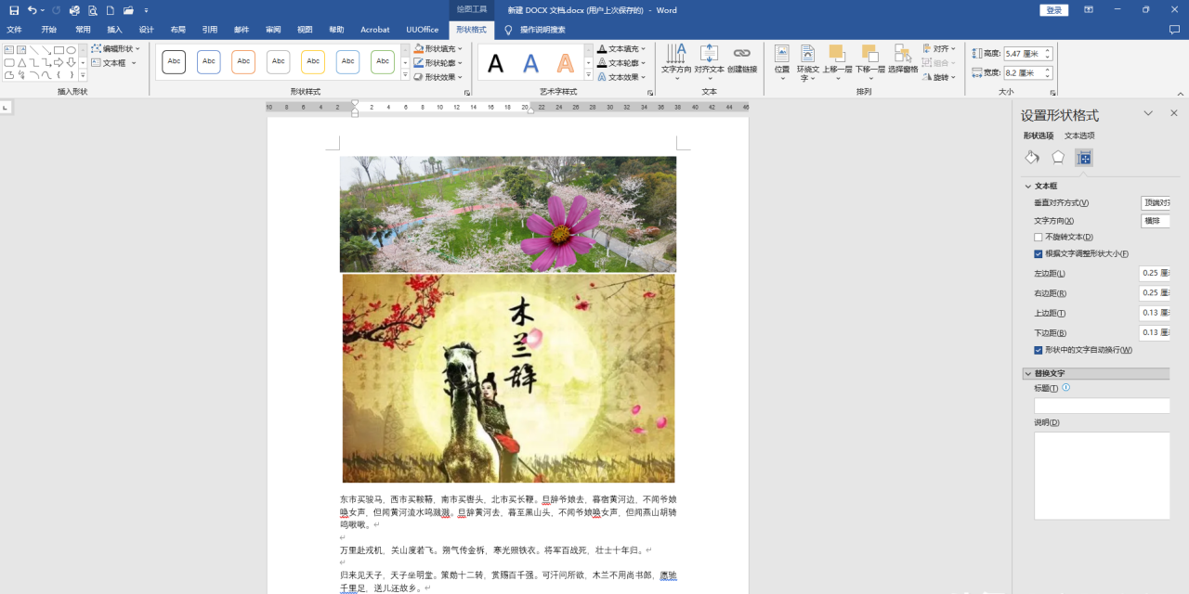The height and width of the screenshot is (594, 1189).
Task: Open the 文件 menu tab
Action: coord(14,30)
